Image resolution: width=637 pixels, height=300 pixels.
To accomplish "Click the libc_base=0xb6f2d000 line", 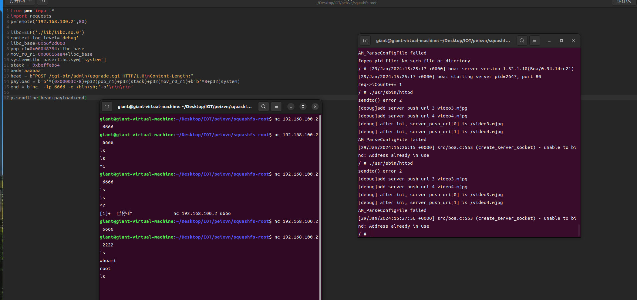I will [38, 43].
